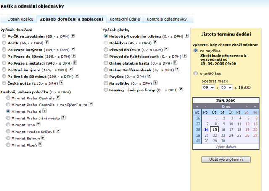Click Dnes in calendar header
This screenshot has height=191, width=269.
click(x=226, y=106)
